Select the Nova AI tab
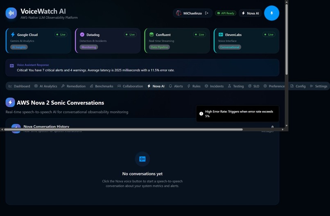 [x=156, y=86]
